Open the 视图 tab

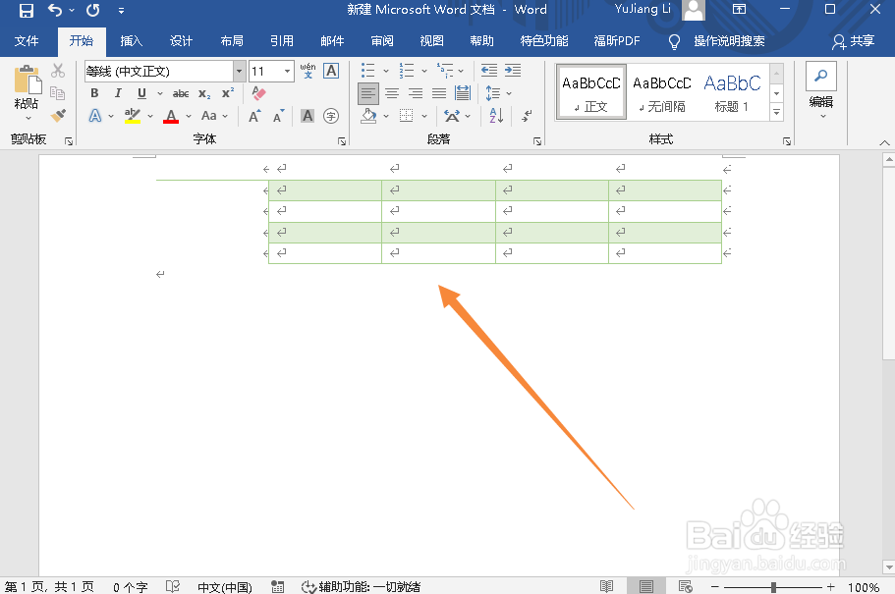pyautogui.click(x=431, y=41)
